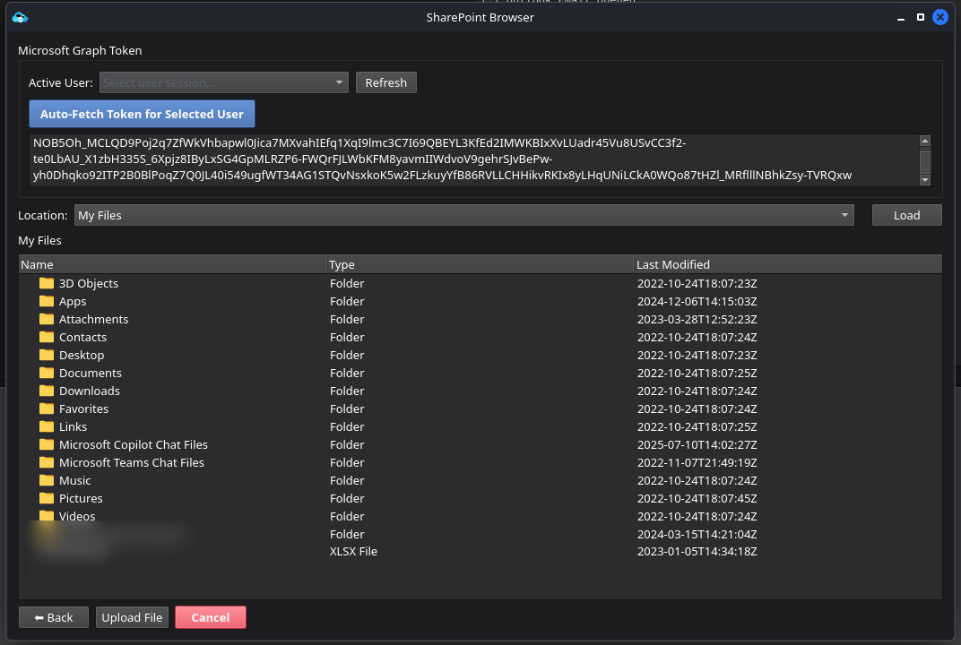Click the Microsoft Copilot Chat Files folder icon
This screenshot has height=645, width=961.
(47, 444)
